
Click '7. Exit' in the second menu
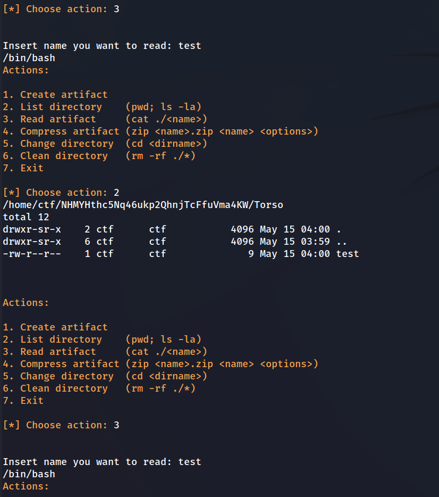click(23, 401)
